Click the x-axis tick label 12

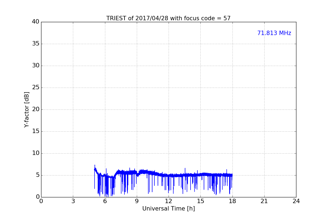(169, 201)
